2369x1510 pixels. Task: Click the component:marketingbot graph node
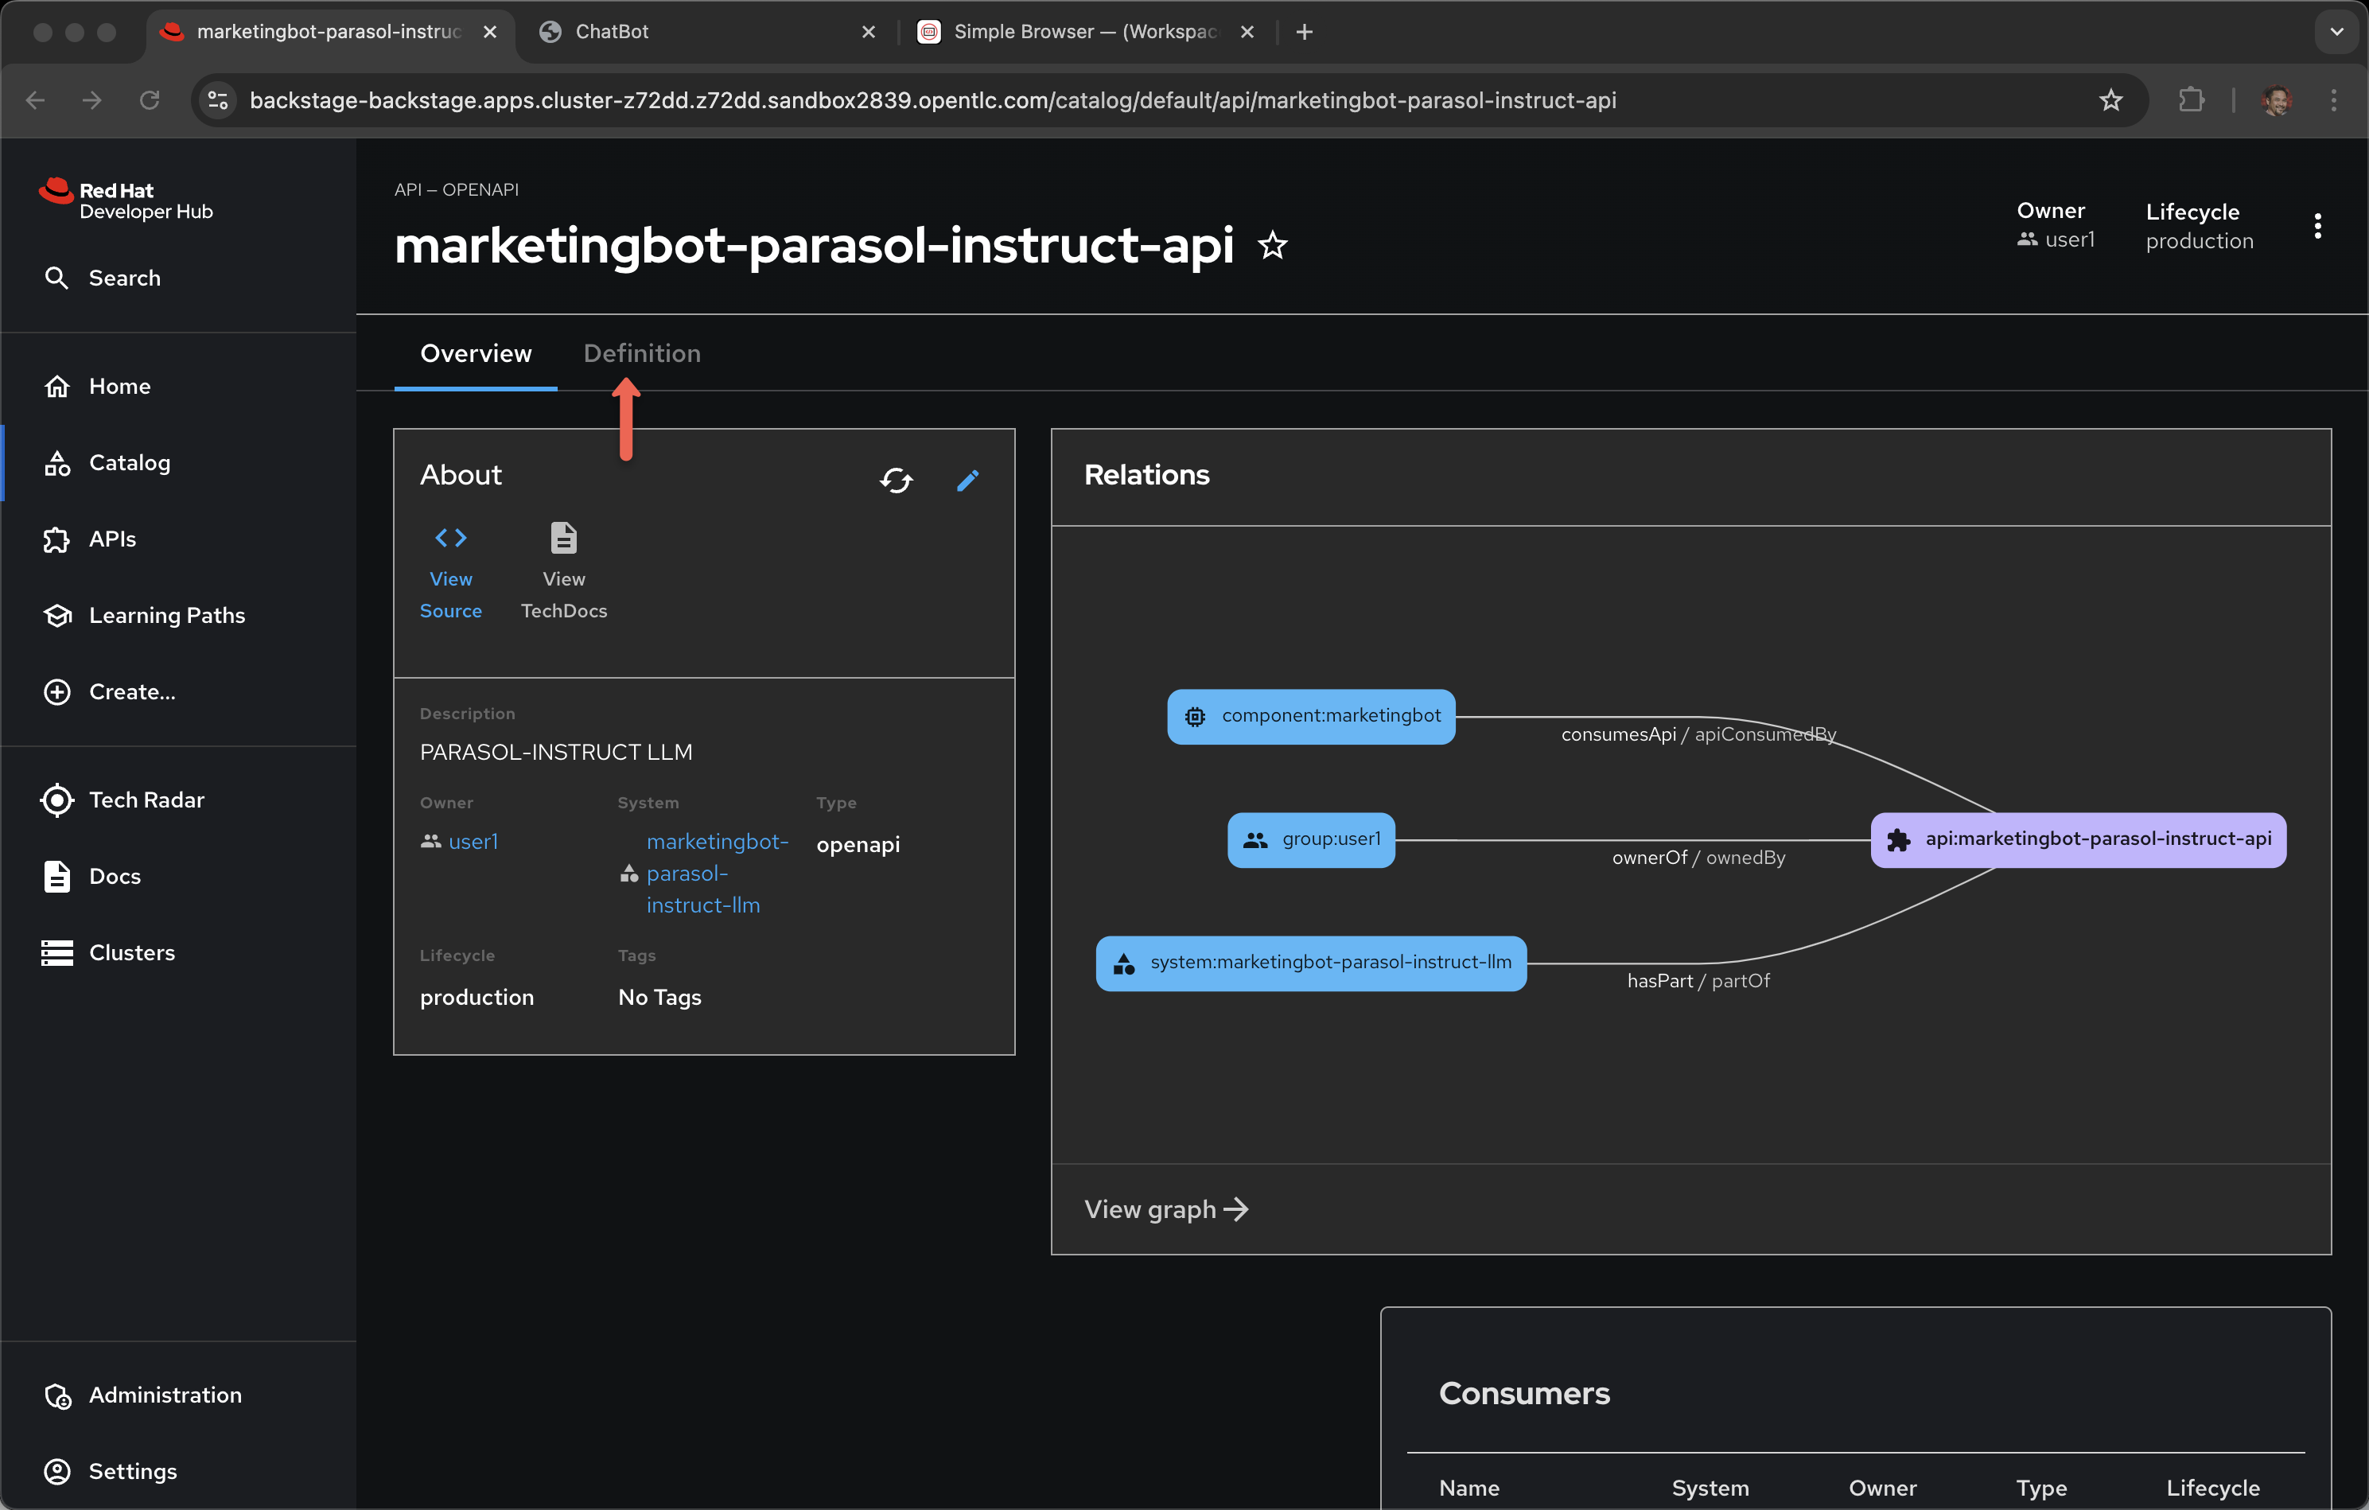click(x=1310, y=716)
